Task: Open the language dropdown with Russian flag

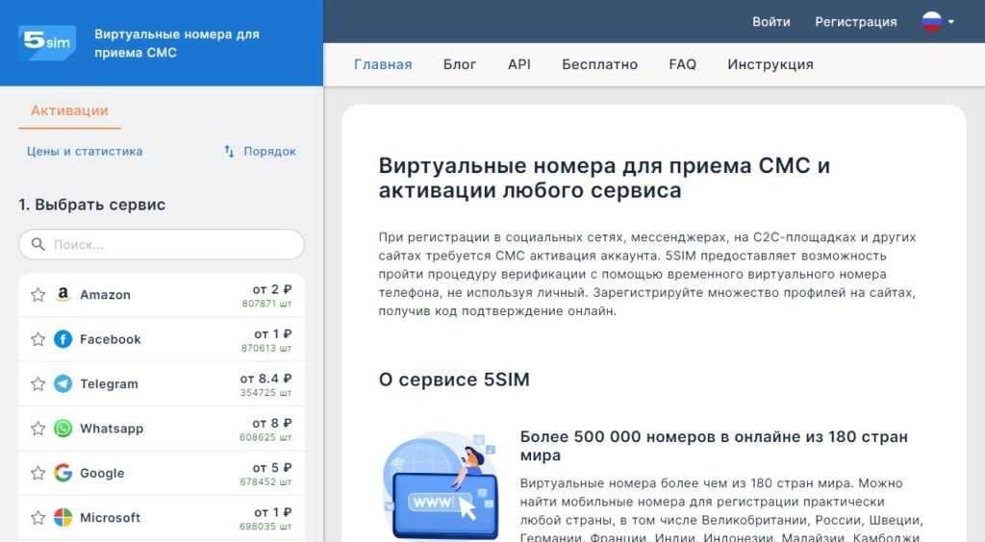Action: [x=938, y=22]
